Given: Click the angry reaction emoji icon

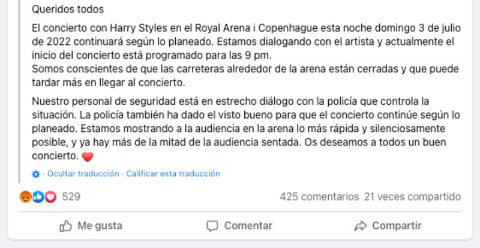Looking at the screenshot, I should [x=25, y=196].
